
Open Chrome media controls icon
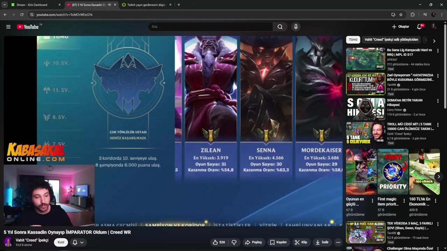425,15
